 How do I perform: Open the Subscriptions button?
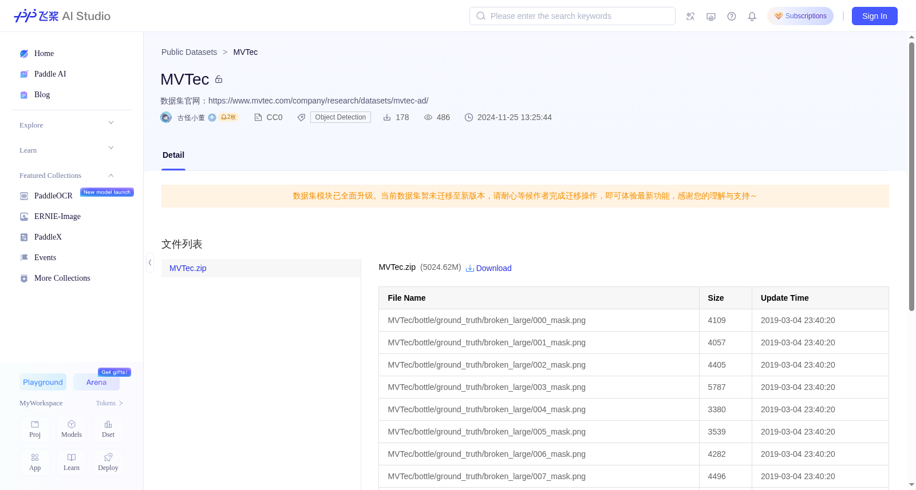(800, 16)
